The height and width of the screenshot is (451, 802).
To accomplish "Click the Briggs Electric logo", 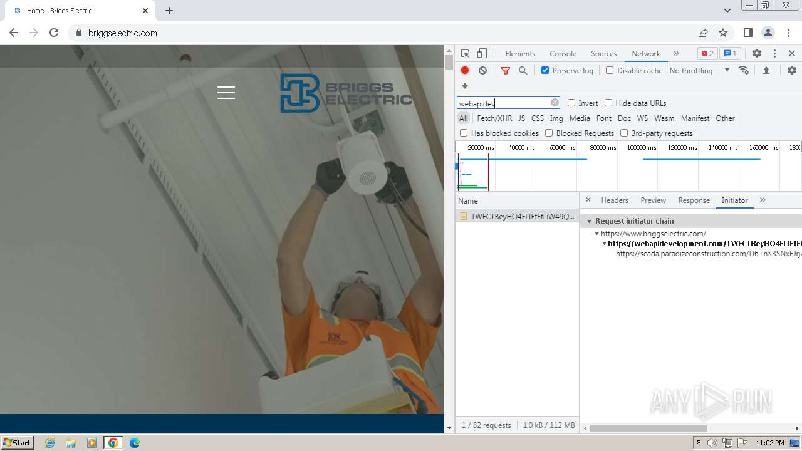I will click(346, 93).
